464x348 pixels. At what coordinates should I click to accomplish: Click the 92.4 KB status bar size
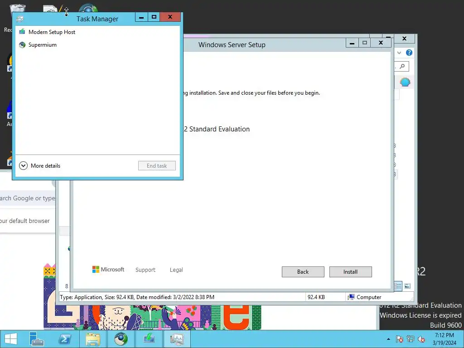point(316,297)
